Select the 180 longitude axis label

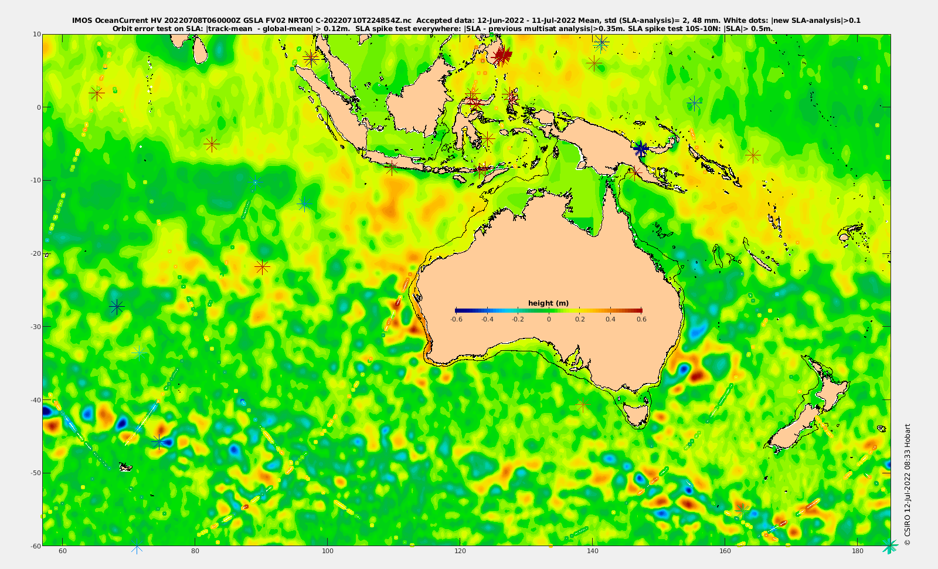pos(858,551)
